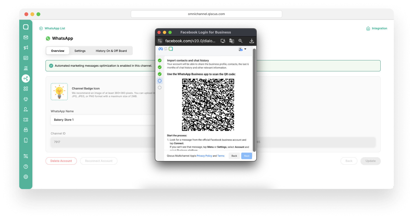The height and width of the screenshot is (219, 413).
Task: Click the install app icon in popup toolbar
Action: coord(223,41)
